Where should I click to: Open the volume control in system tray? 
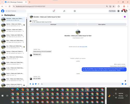coord(116,98)
